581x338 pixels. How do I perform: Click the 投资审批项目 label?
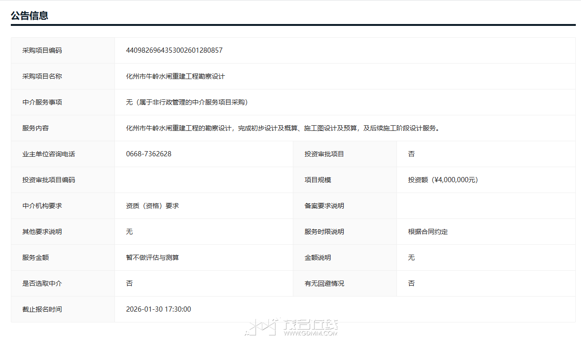pyautogui.click(x=324, y=154)
